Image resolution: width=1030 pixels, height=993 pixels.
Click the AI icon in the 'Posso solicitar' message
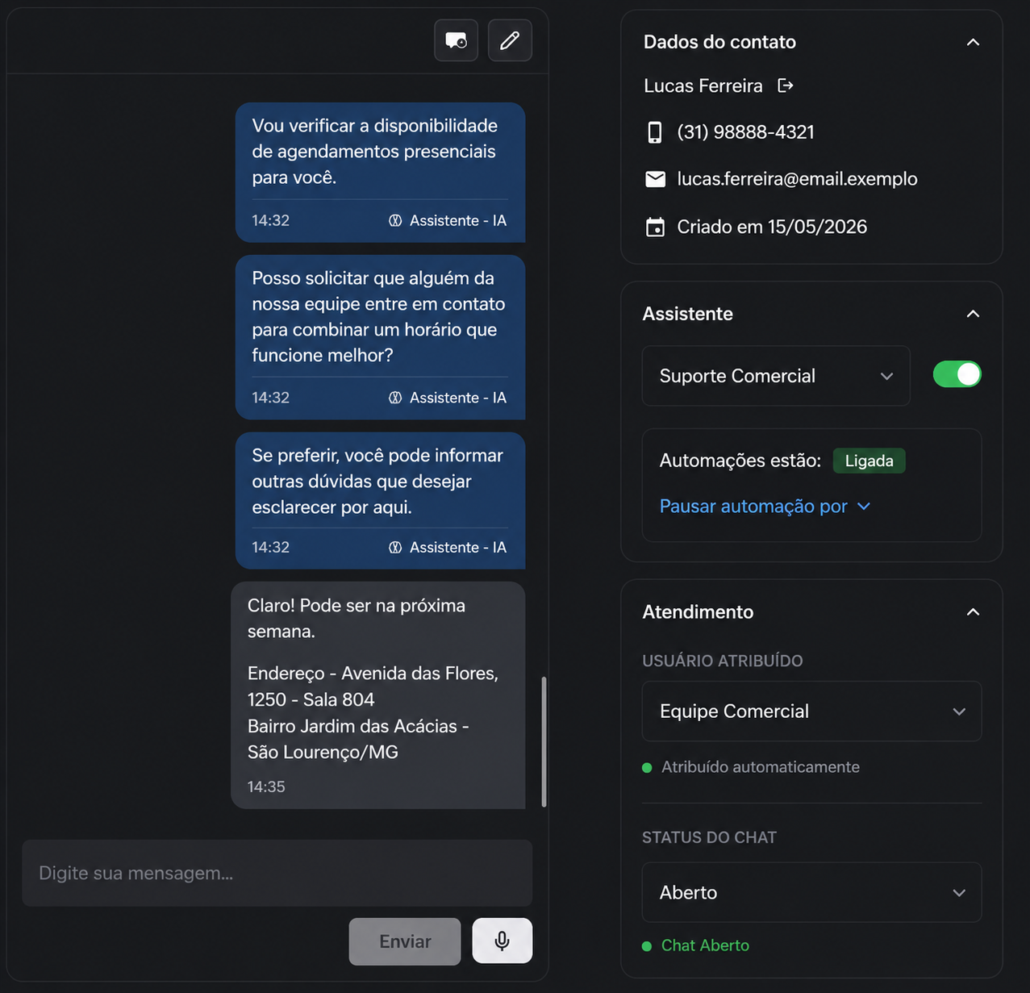tap(395, 398)
